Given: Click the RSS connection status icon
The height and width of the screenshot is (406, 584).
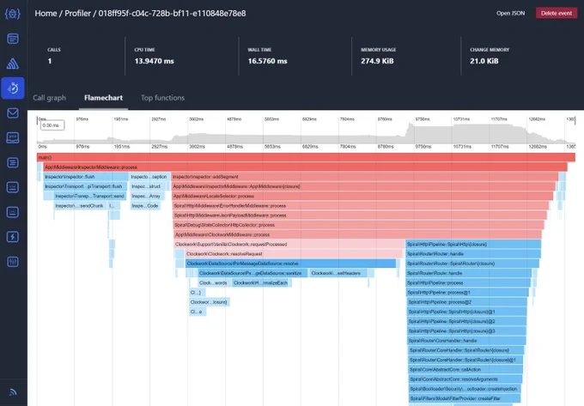Looking at the screenshot, I should point(13,392).
